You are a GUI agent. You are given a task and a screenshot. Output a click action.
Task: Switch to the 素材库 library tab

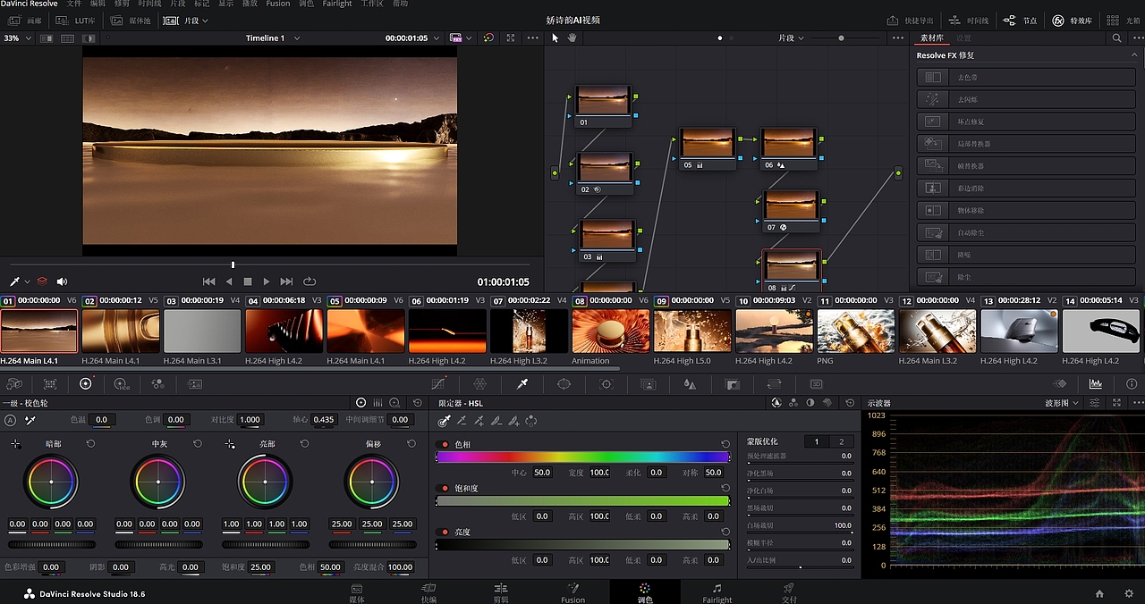click(x=931, y=38)
